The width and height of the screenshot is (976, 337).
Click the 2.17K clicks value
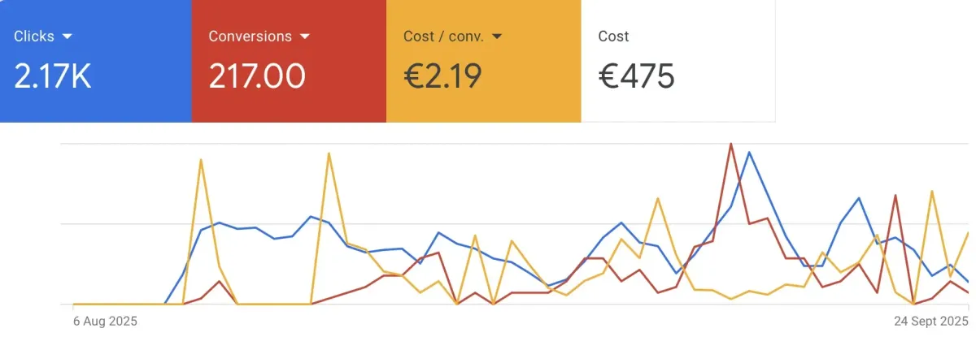[53, 76]
